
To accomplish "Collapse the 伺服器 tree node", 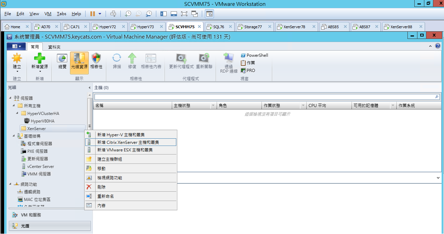I will pyautogui.click(x=10, y=98).
